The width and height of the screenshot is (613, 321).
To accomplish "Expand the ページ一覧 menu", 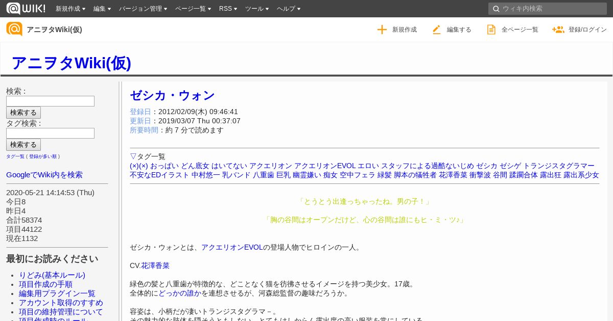I will [x=193, y=9].
